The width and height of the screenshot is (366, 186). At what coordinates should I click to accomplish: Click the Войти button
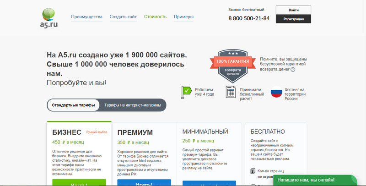pos(293,10)
